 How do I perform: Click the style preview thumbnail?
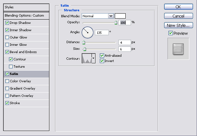click(178, 49)
